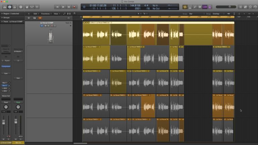Image resolution: width=258 pixels, height=145 pixels.
Task: Solo the Ld Vocal COMP track header
Action: click(48, 26)
